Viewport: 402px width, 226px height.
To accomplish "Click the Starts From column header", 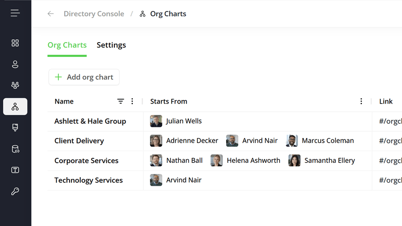I will tap(169, 101).
